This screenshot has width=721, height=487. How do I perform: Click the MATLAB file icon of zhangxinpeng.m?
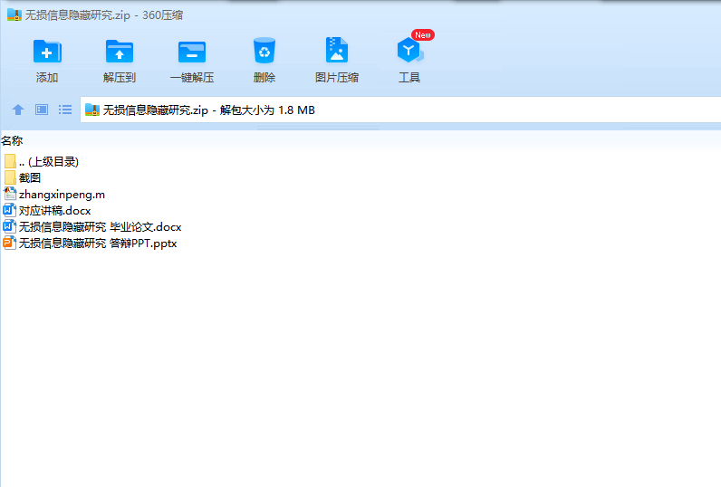(x=10, y=194)
